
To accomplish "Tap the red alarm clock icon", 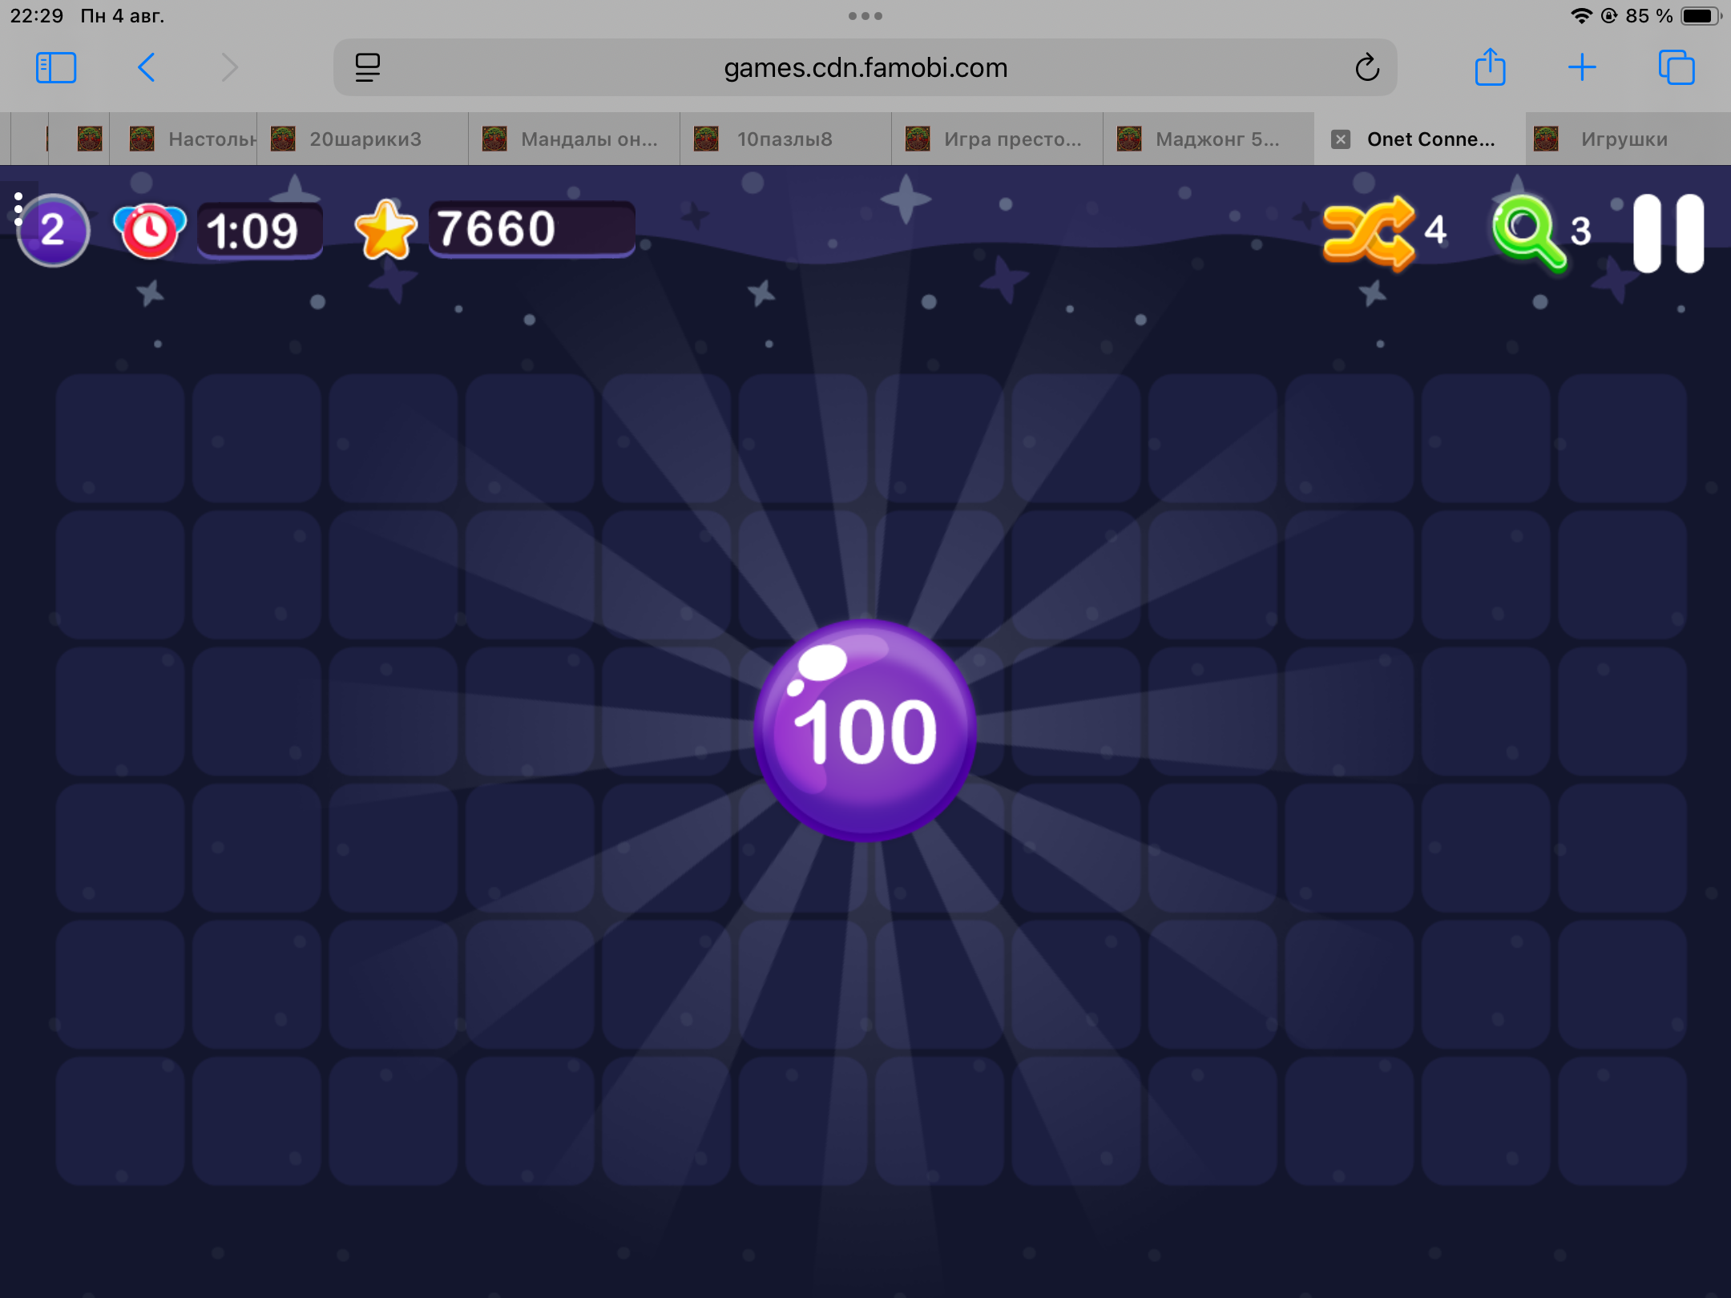I will click(150, 231).
